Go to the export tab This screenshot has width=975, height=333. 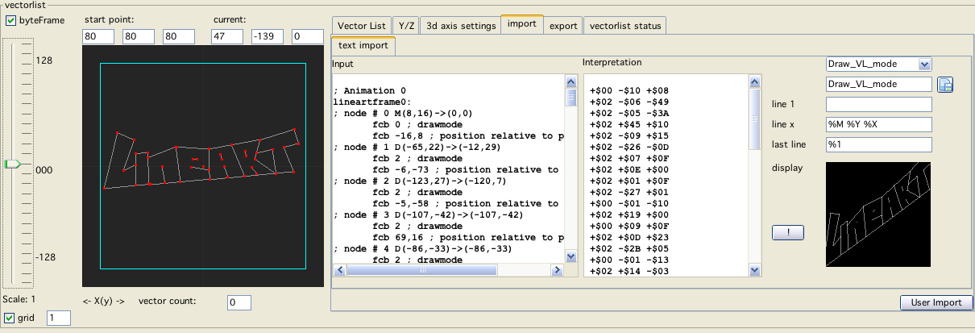tap(563, 26)
